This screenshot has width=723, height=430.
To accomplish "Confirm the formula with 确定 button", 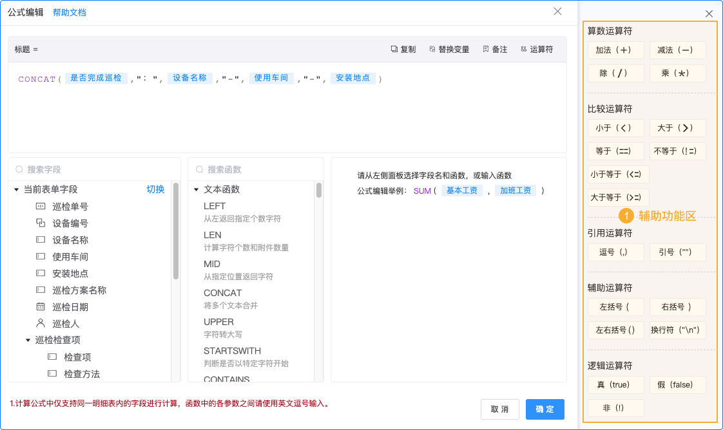I will point(545,409).
